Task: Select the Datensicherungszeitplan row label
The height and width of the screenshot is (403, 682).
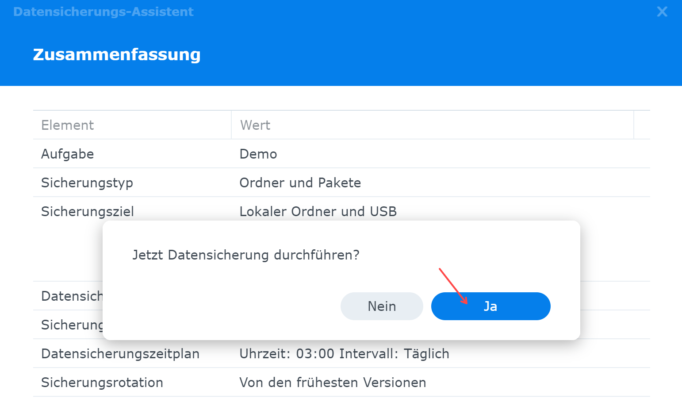Action: (120, 354)
